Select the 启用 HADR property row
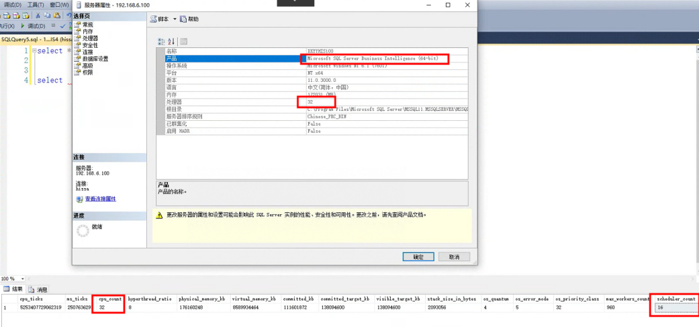 pos(316,131)
